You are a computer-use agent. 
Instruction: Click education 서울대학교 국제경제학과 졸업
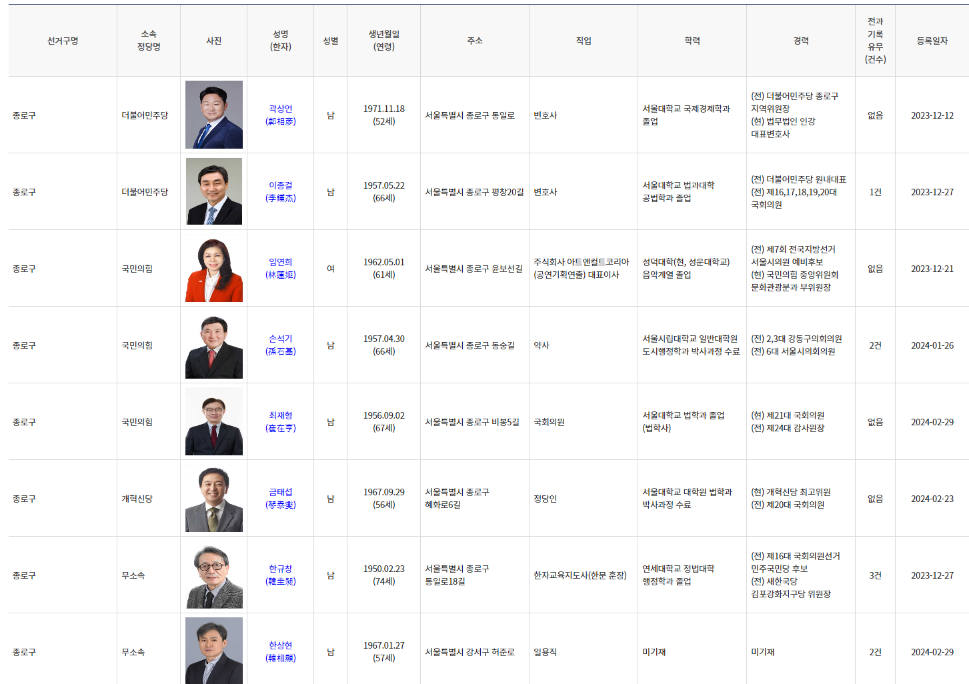coord(686,115)
